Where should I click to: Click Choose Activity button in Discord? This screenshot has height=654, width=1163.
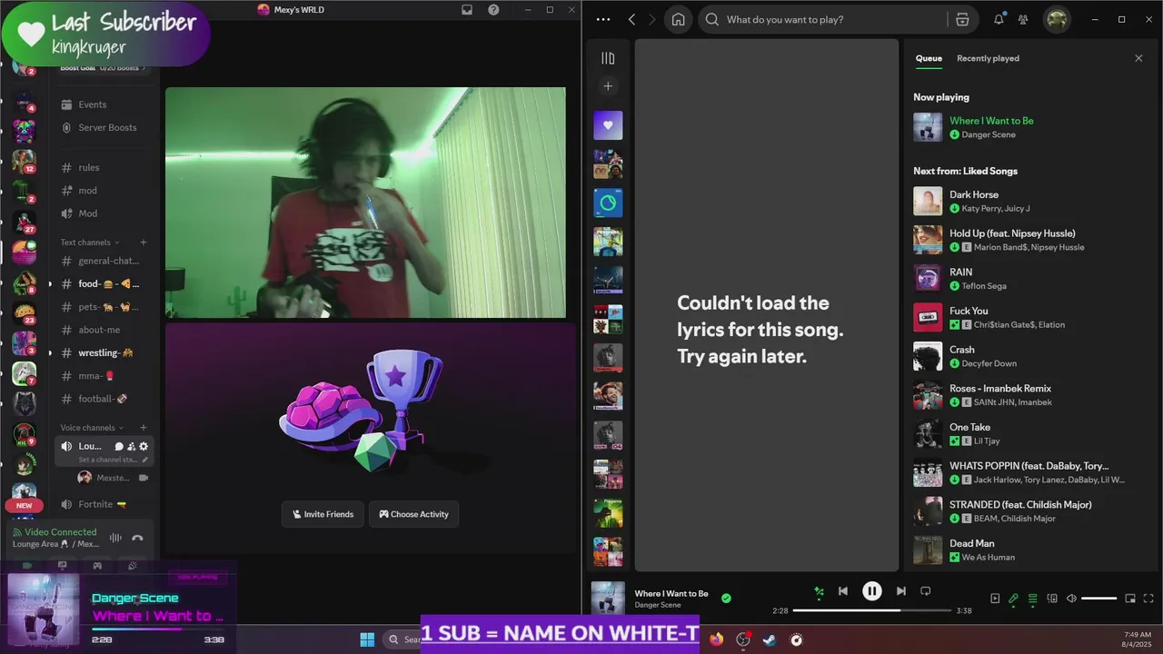(413, 514)
